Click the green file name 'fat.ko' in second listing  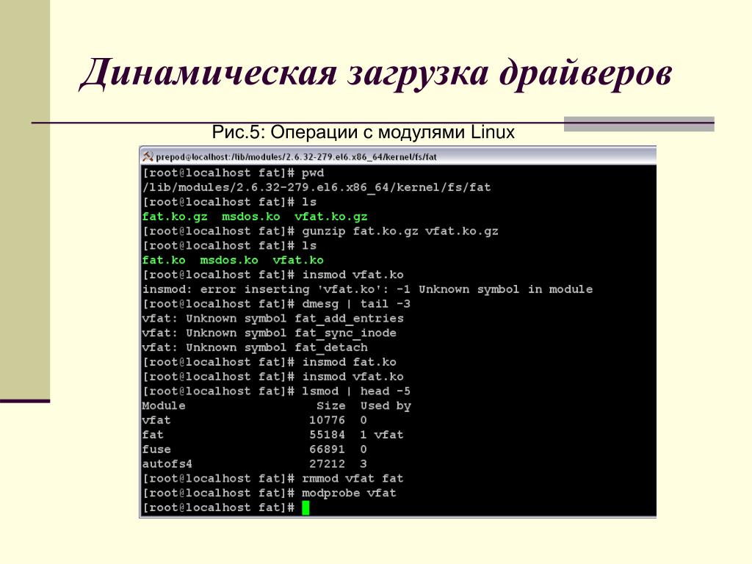coord(164,261)
